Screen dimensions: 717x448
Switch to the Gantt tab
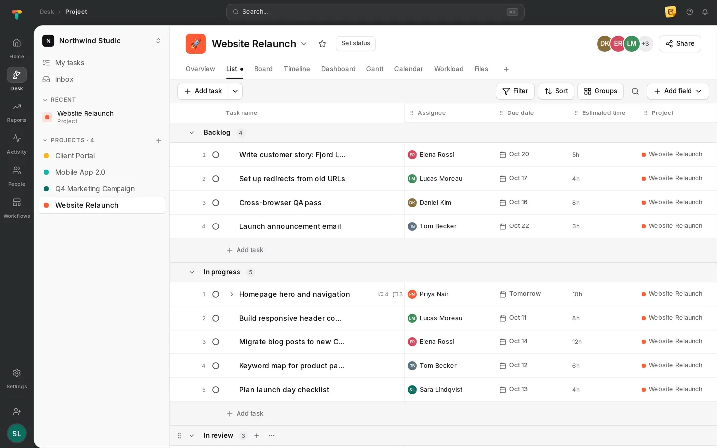(x=375, y=69)
